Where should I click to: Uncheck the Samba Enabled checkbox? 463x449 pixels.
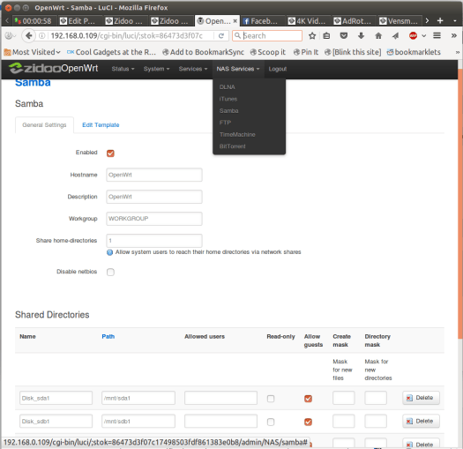[x=110, y=153]
